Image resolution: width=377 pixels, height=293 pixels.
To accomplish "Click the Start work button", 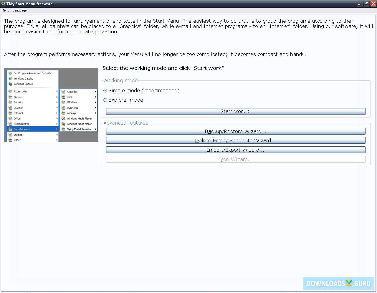I will (x=235, y=111).
